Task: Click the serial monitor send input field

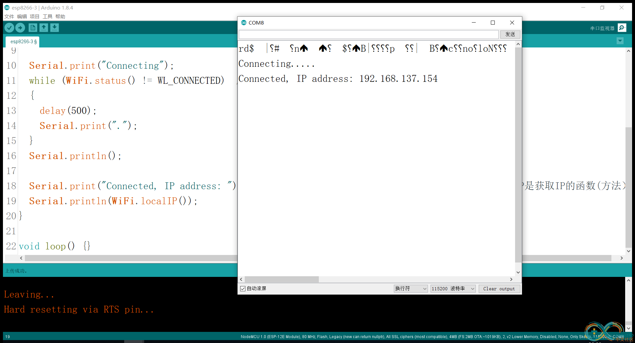Action: [x=369, y=34]
